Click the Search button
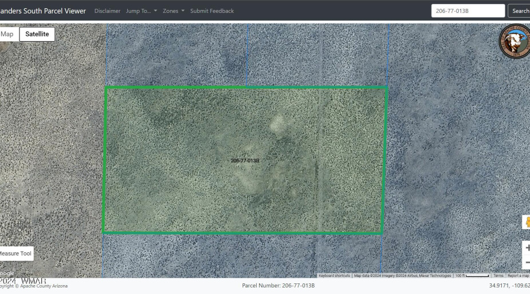Screen dimensions: 530x294 pyautogui.click(x=519, y=11)
